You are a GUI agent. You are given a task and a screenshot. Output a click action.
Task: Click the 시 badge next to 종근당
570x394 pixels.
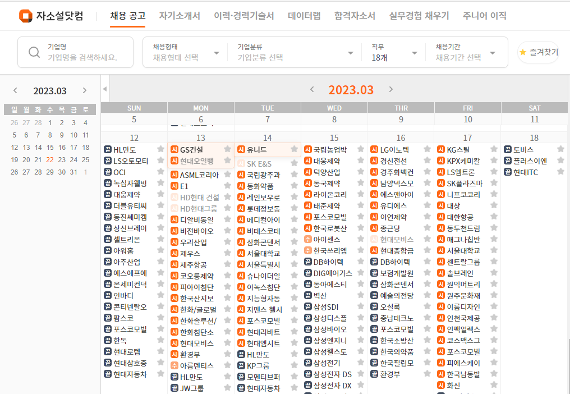pyautogui.click(x=374, y=228)
